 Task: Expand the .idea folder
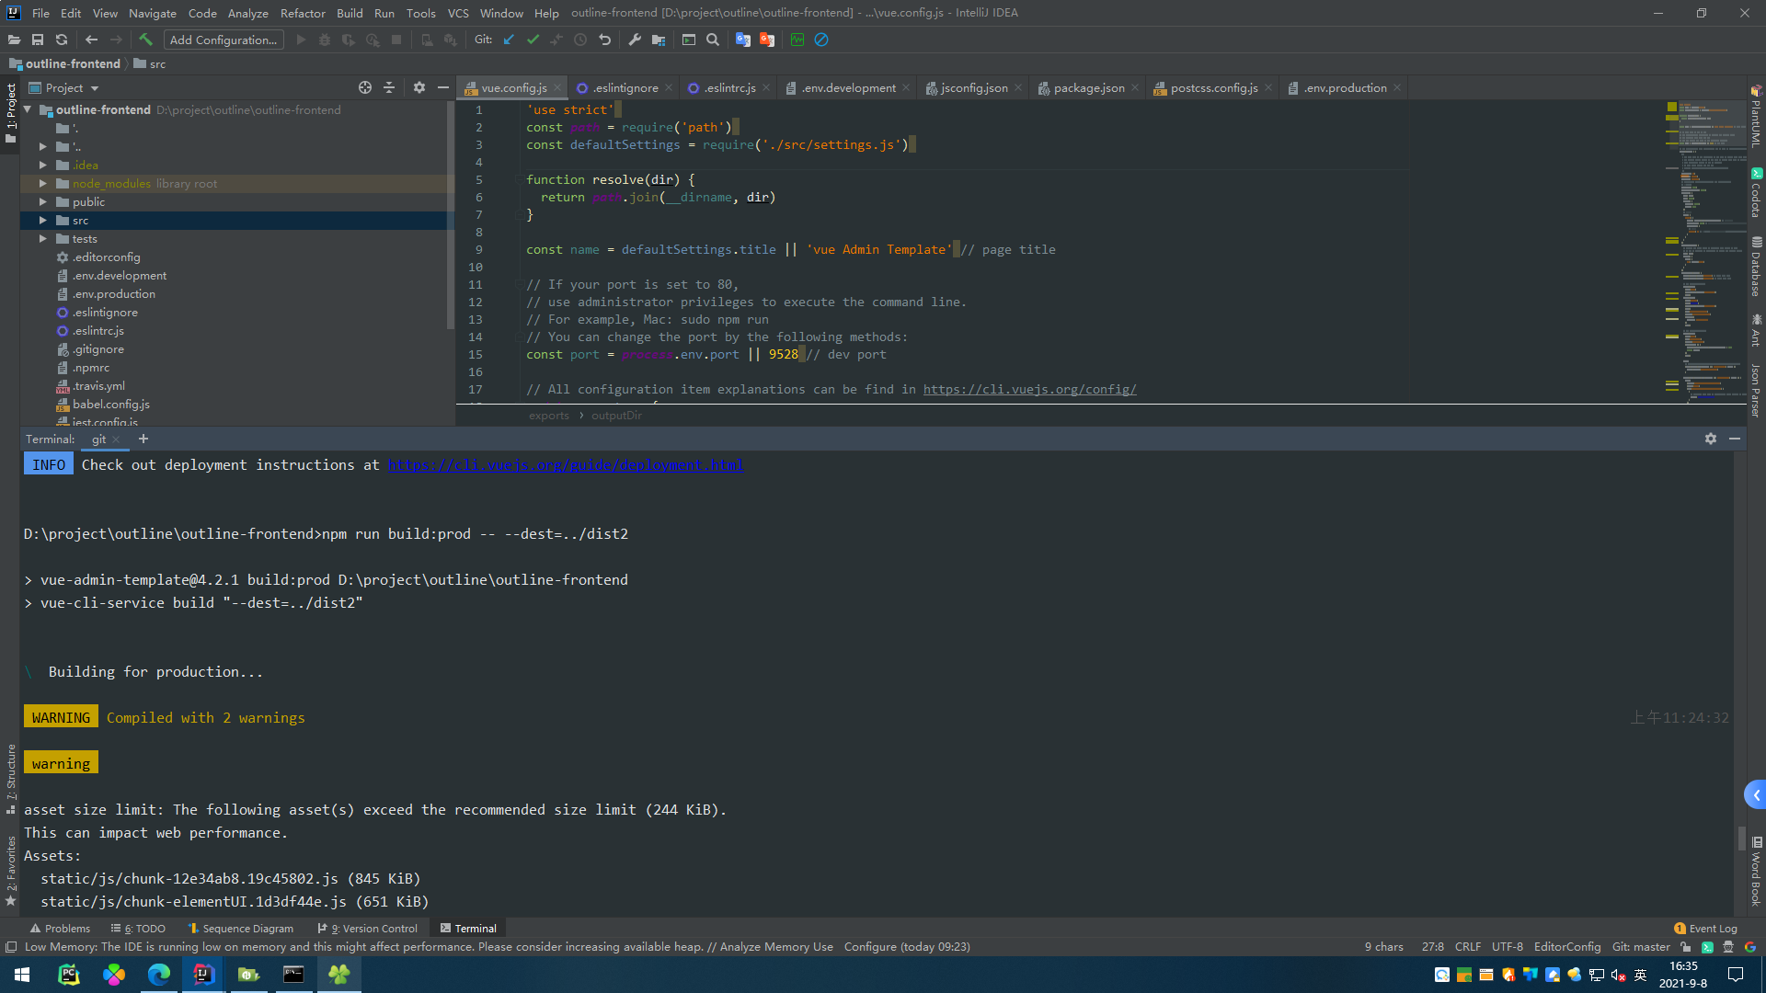coord(42,165)
